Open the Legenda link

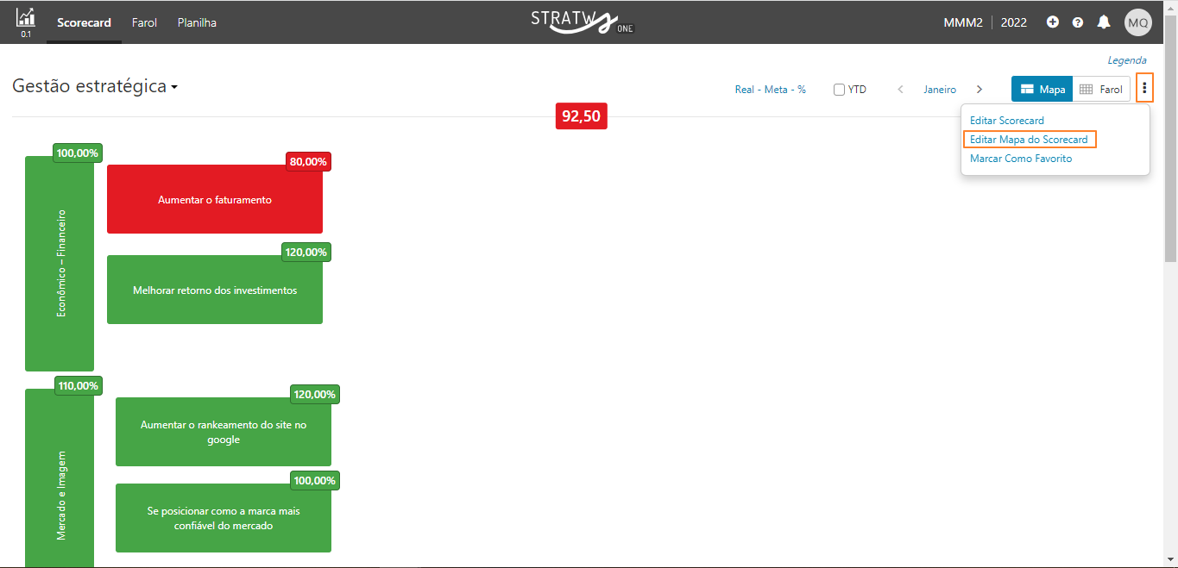click(x=1127, y=60)
